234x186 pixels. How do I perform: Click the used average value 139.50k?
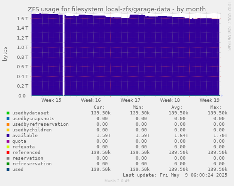(x=178, y=170)
